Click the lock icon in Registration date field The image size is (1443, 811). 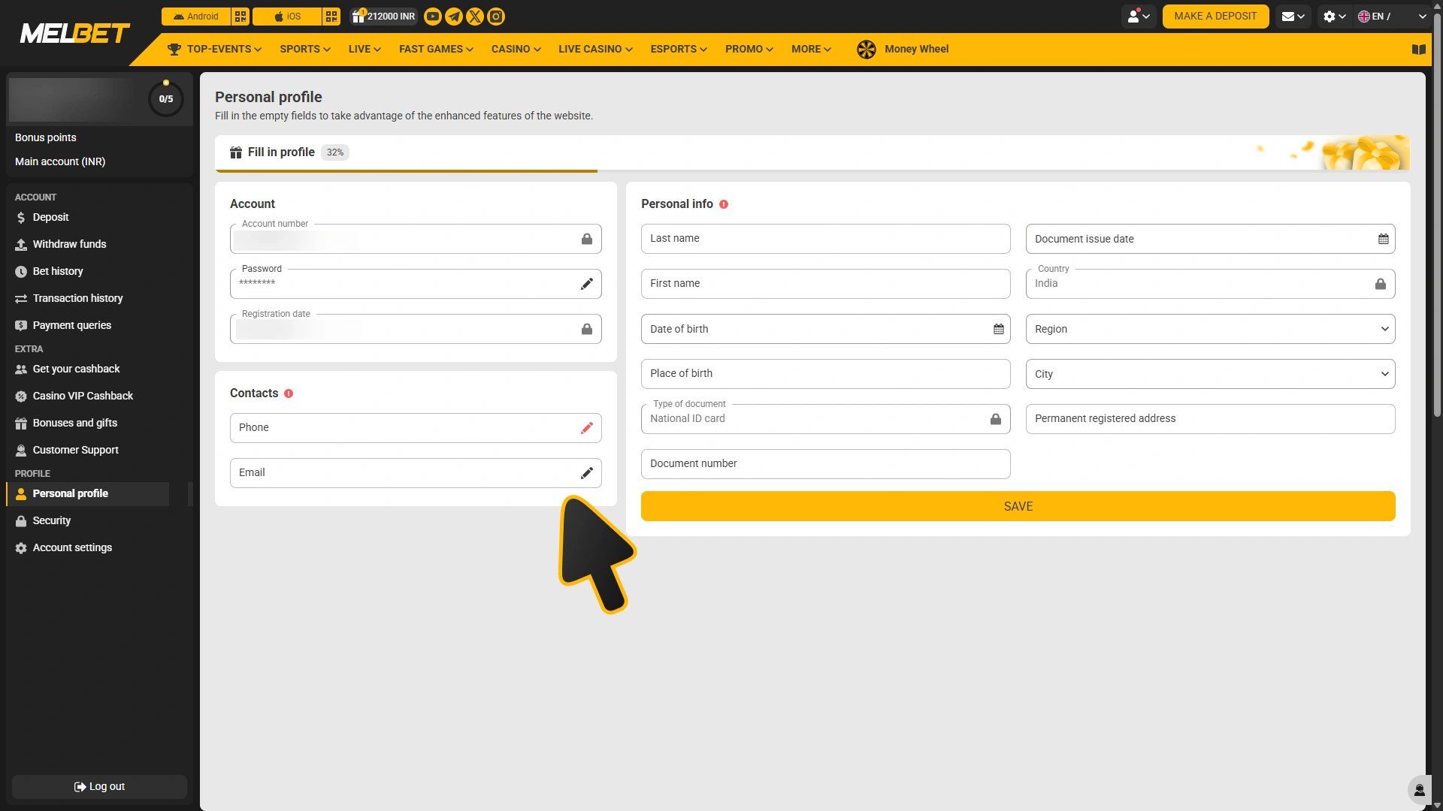[587, 329]
